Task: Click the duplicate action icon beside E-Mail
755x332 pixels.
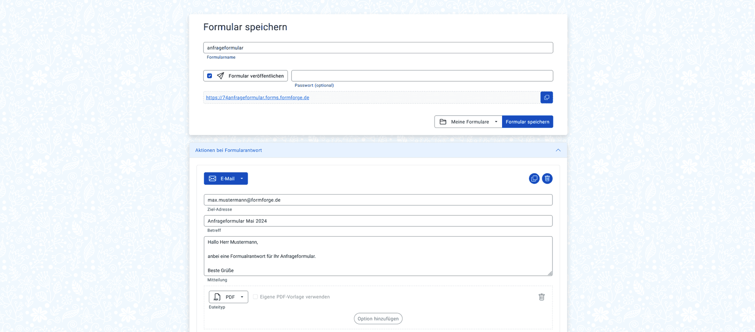Action: tap(534, 179)
